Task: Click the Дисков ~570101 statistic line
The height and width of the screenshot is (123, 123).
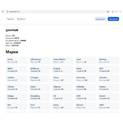Action: click(13, 43)
